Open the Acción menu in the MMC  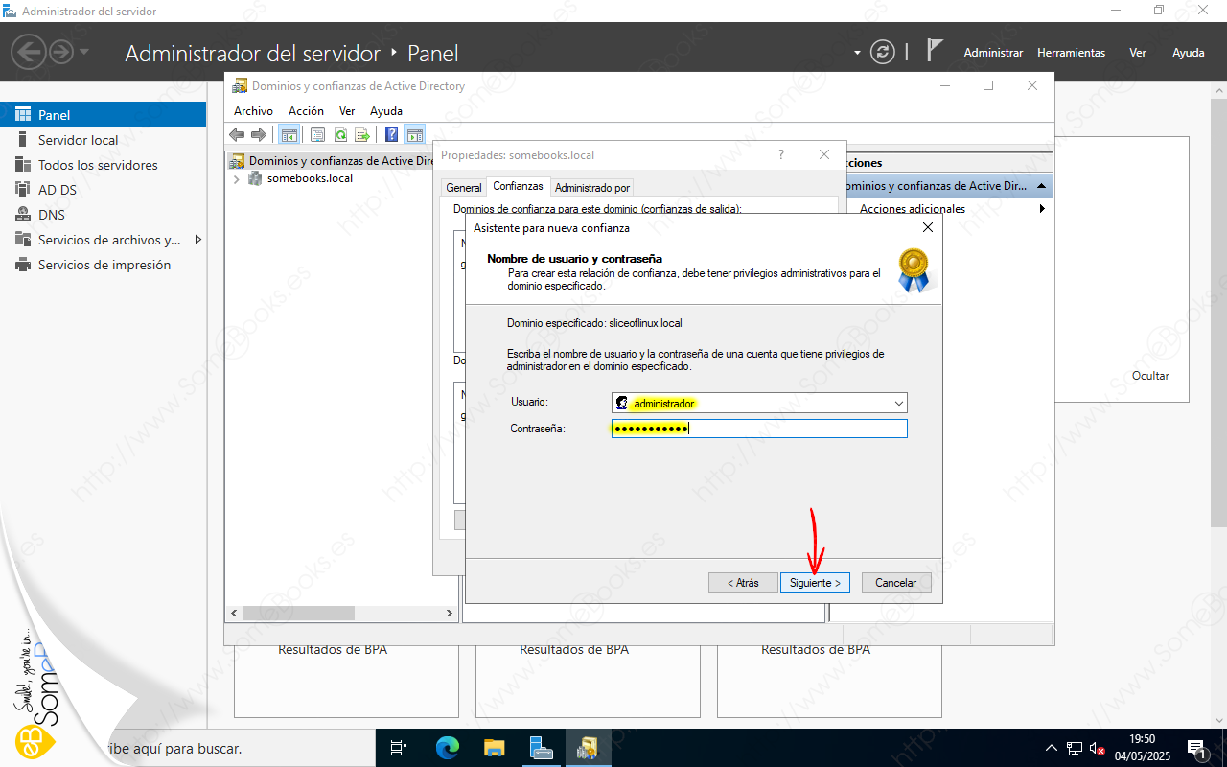click(x=306, y=111)
